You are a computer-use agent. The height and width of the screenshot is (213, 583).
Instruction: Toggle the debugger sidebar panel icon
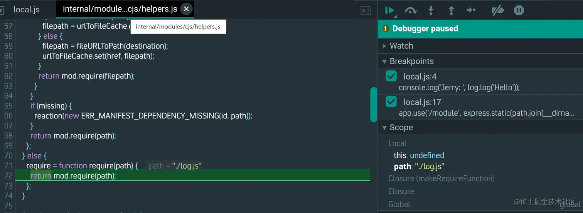click(x=366, y=10)
